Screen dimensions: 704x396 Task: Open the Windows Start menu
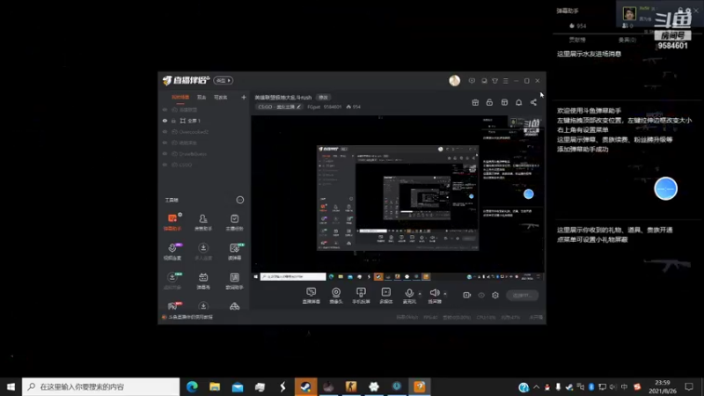click(x=11, y=386)
